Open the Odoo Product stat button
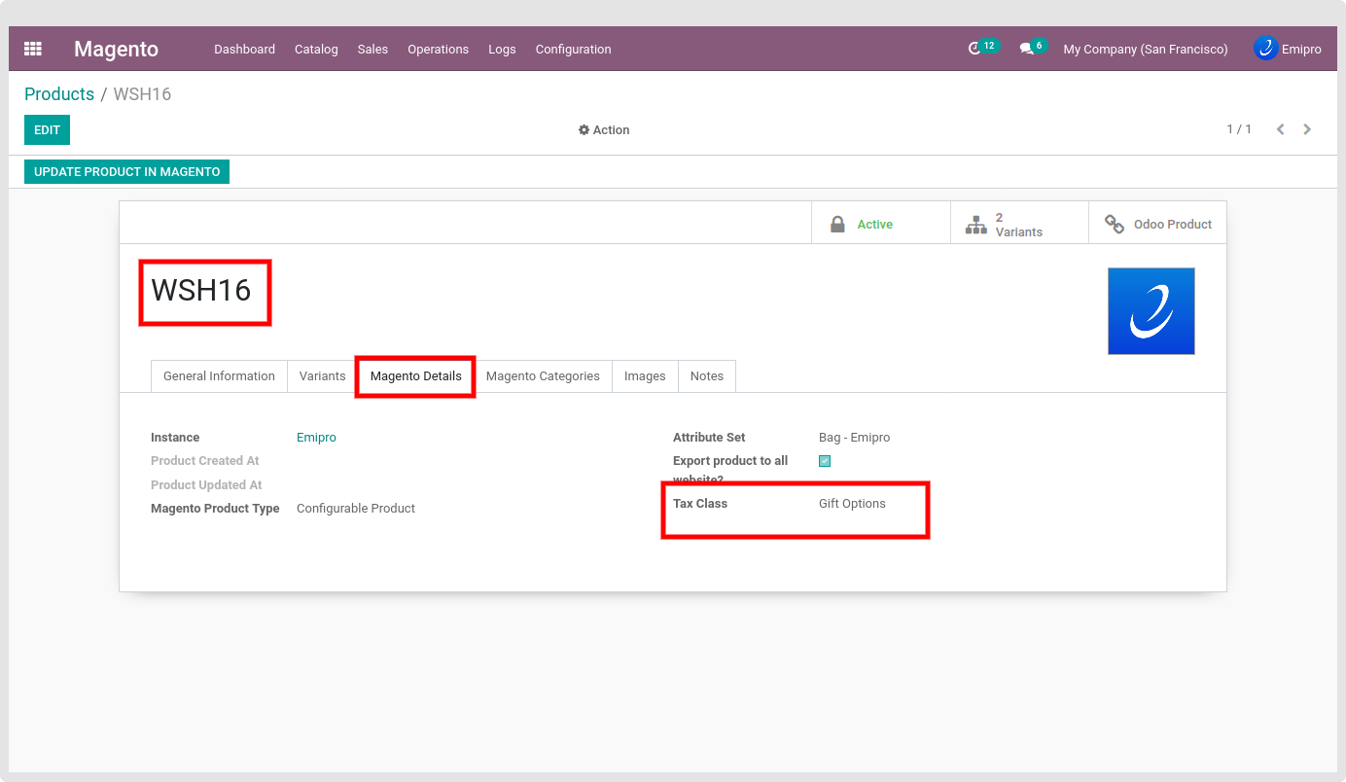1346x782 pixels. pos(1157,223)
